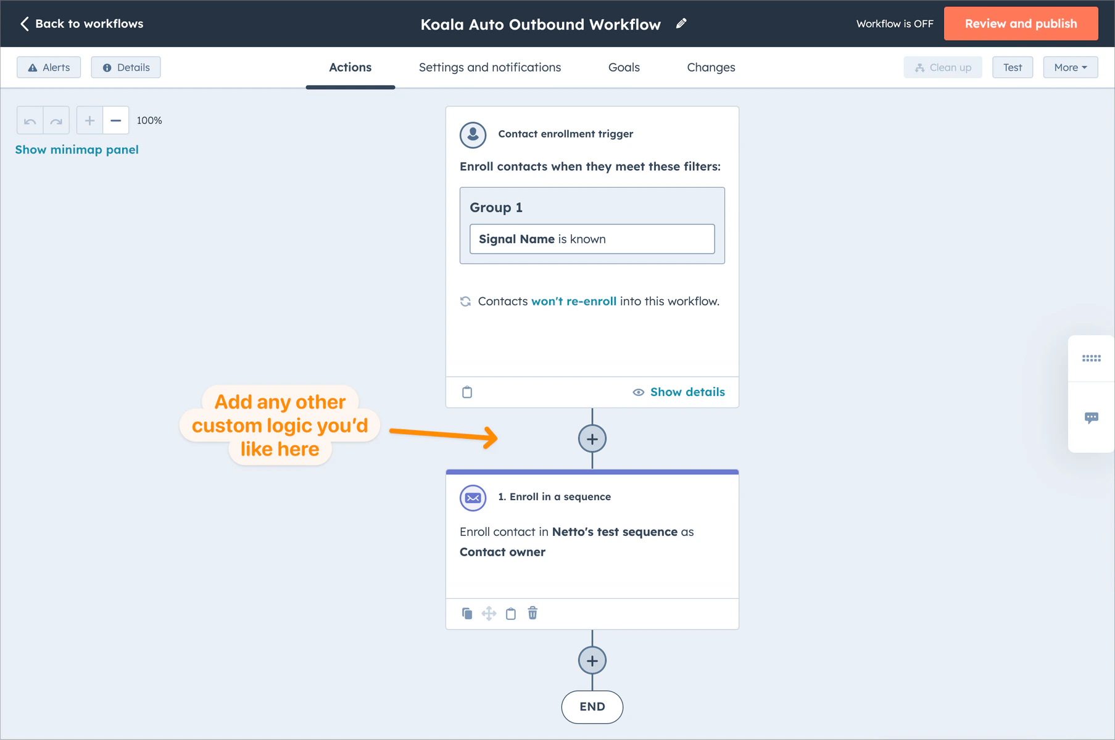
Task: Clone the Enroll in a sequence action
Action: (x=467, y=613)
